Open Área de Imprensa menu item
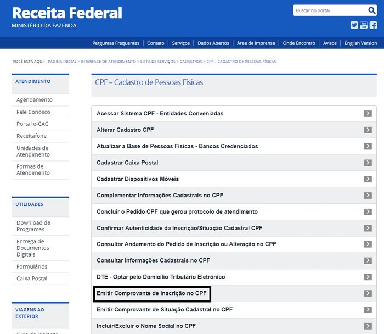This screenshot has width=384, height=334. point(256,43)
